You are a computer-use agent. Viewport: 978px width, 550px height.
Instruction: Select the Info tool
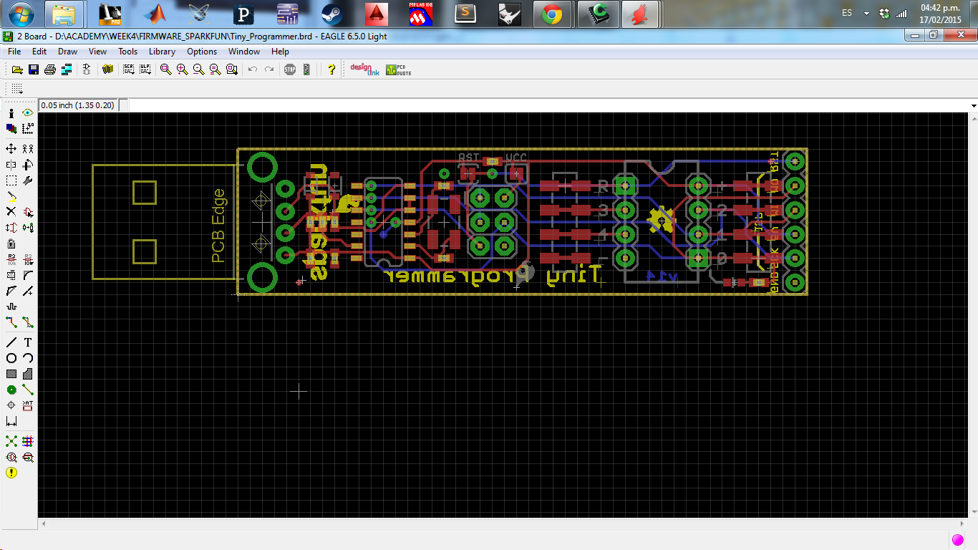click(x=11, y=113)
